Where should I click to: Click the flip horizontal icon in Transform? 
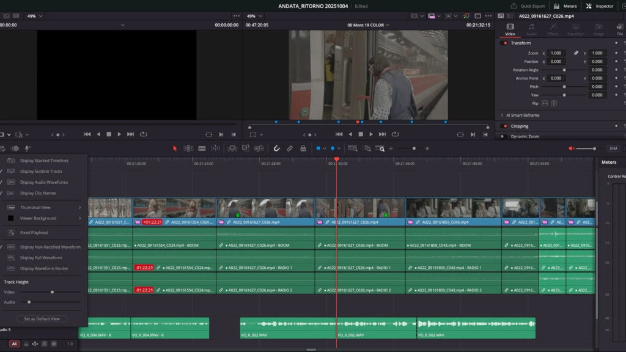[x=545, y=103]
